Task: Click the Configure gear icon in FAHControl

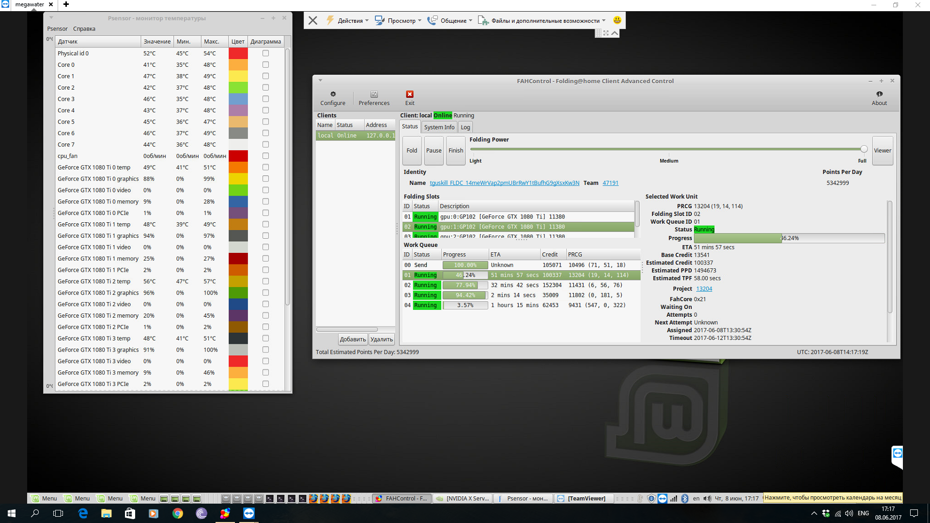Action: coord(333,94)
